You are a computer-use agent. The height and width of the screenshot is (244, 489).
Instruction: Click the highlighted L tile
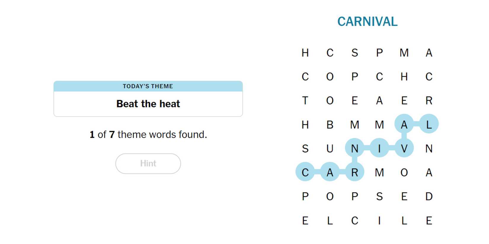(429, 125)
